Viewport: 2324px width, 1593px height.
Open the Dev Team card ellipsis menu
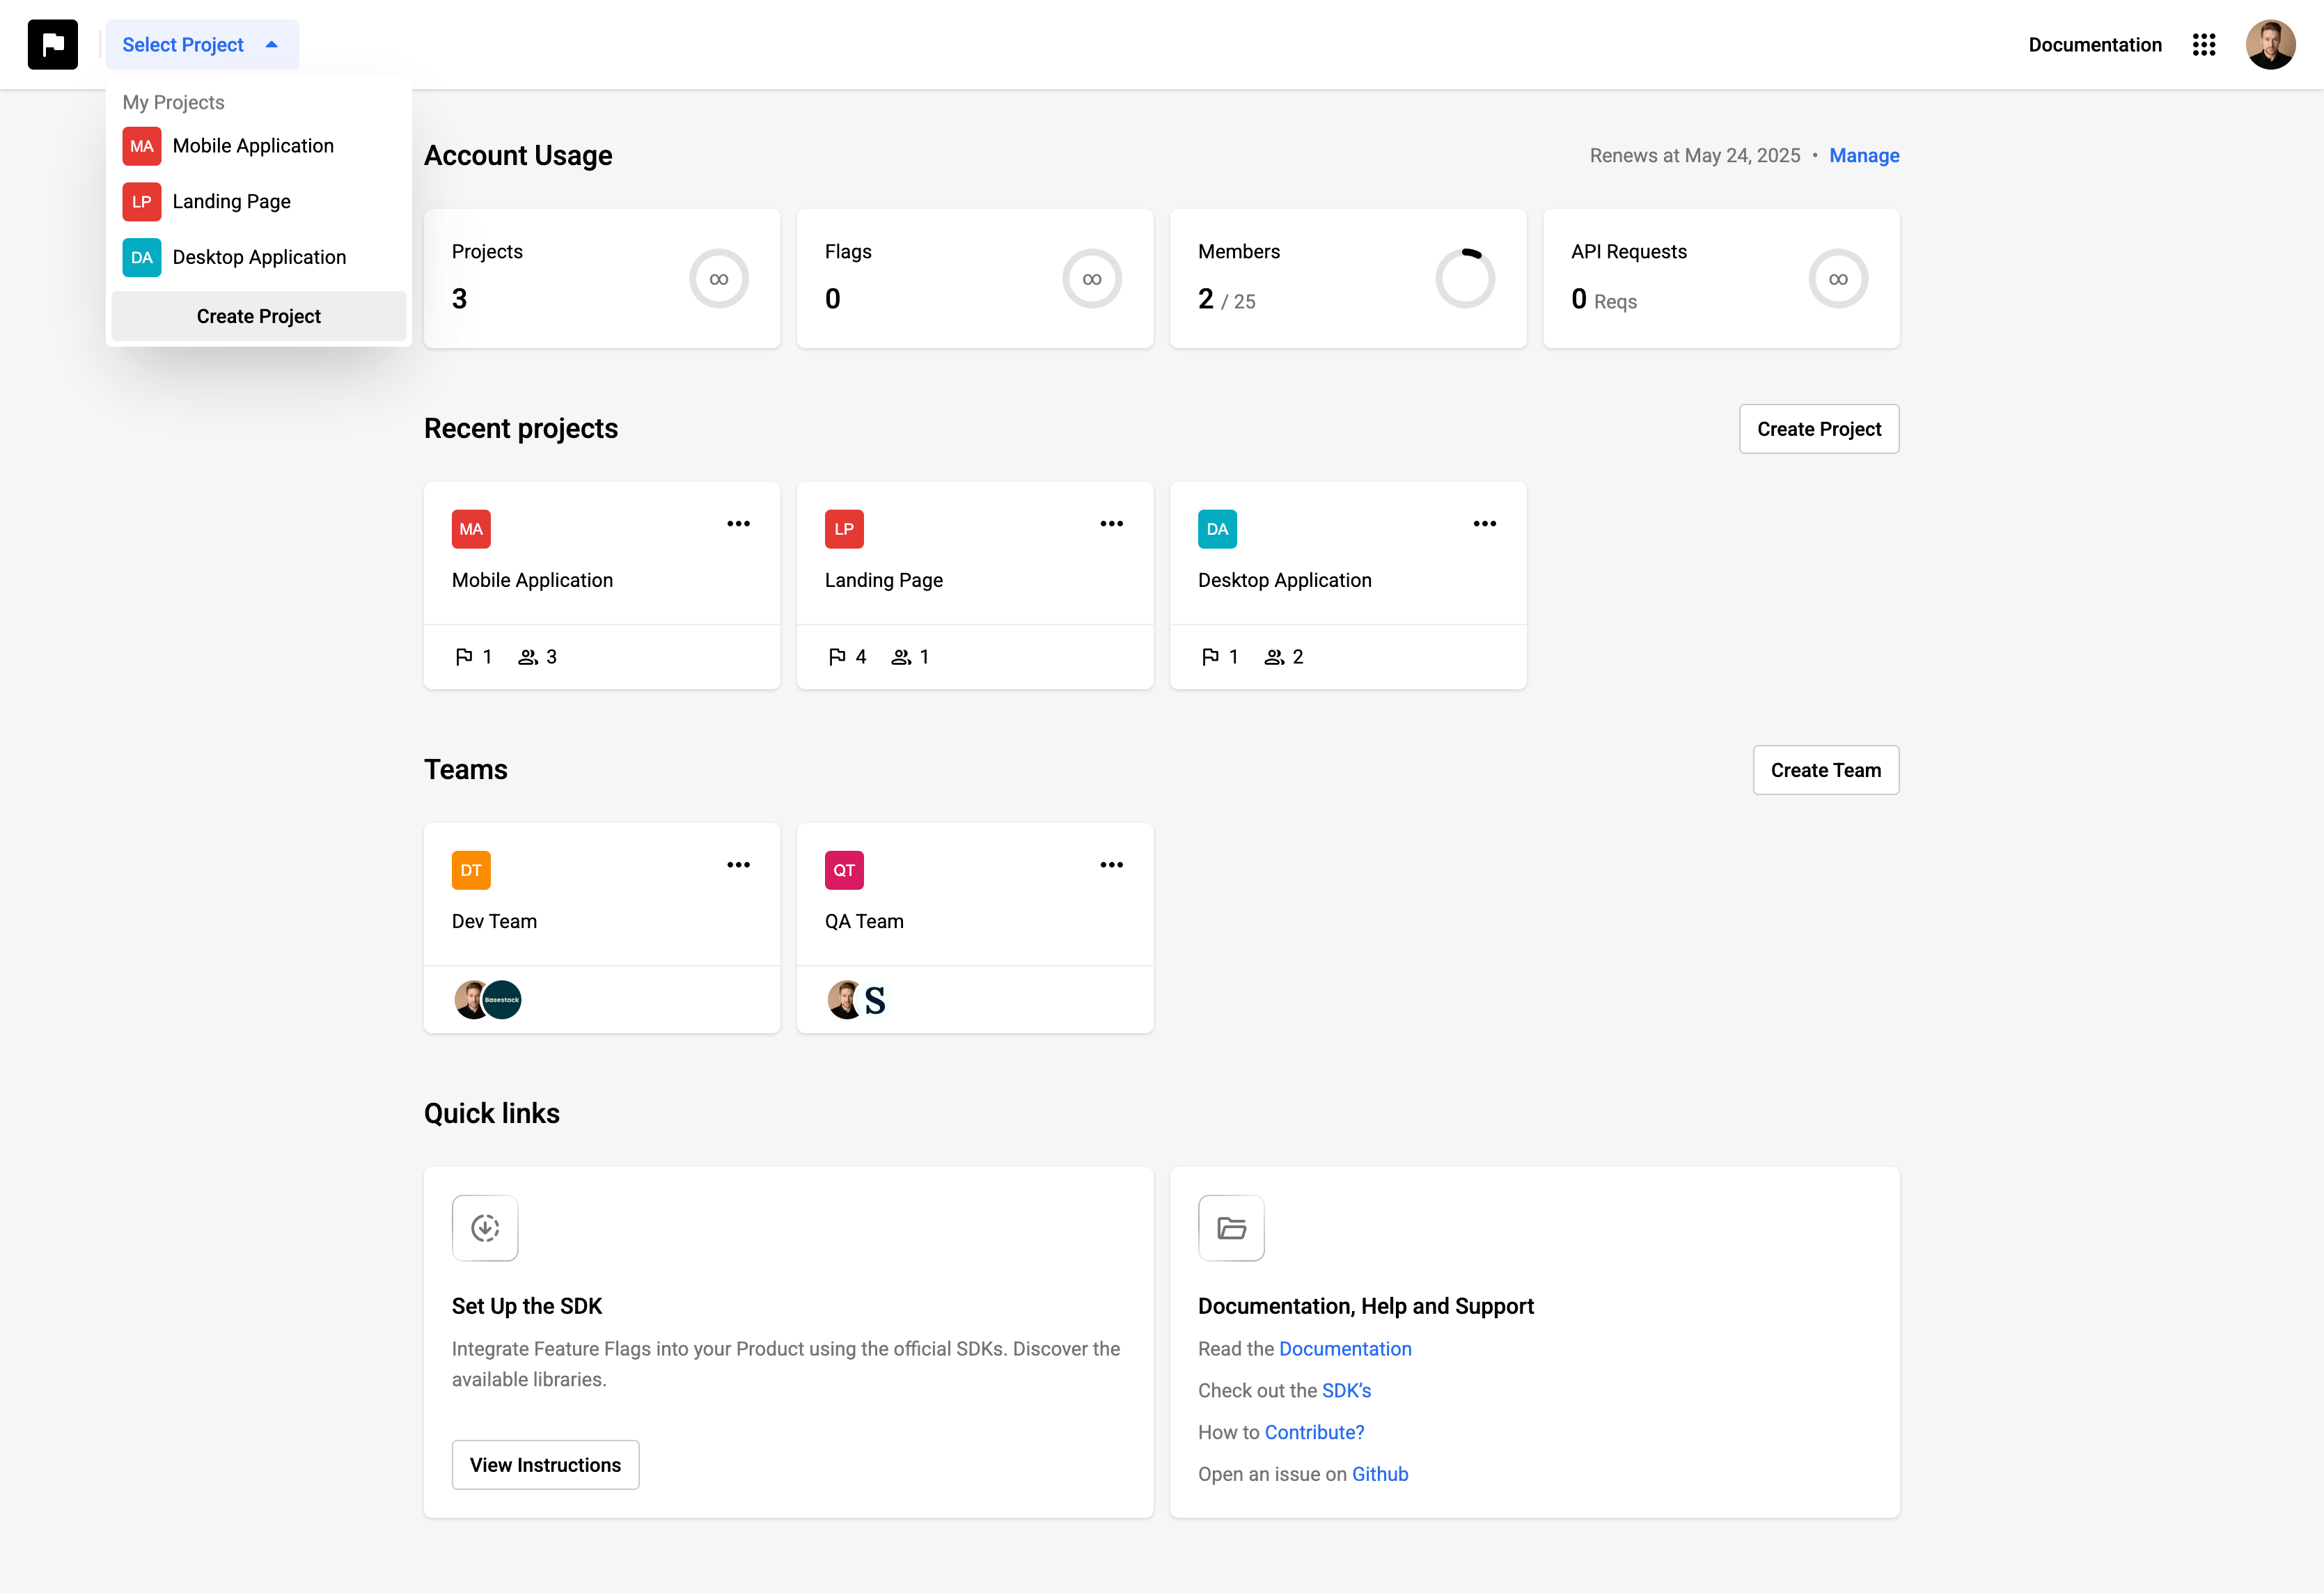[x=738, y=864]
